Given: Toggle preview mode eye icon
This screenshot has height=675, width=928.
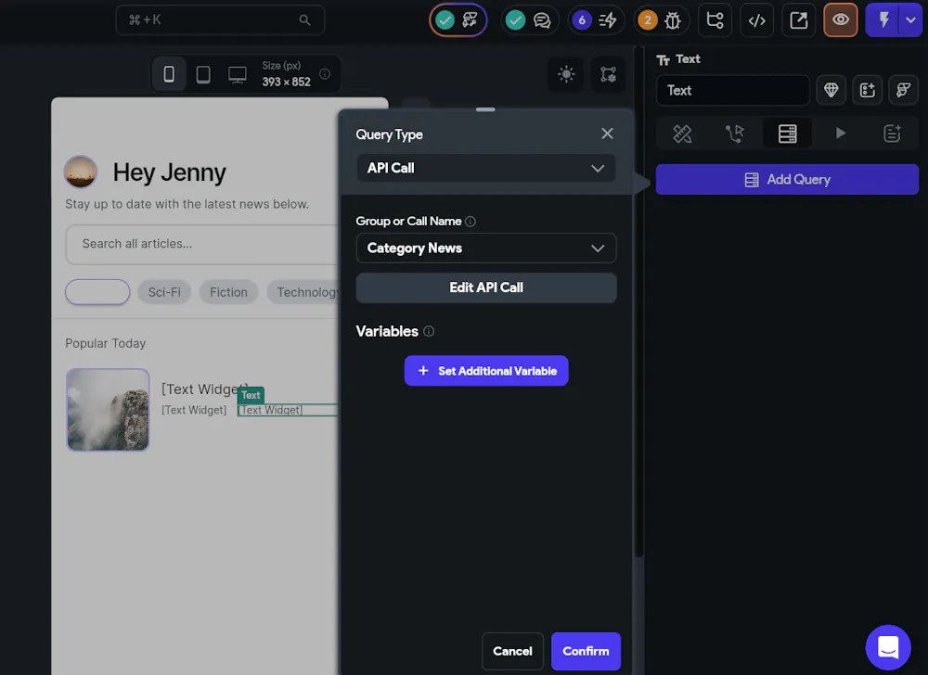Looking at the screenshot, I should [x=840, y=20].
